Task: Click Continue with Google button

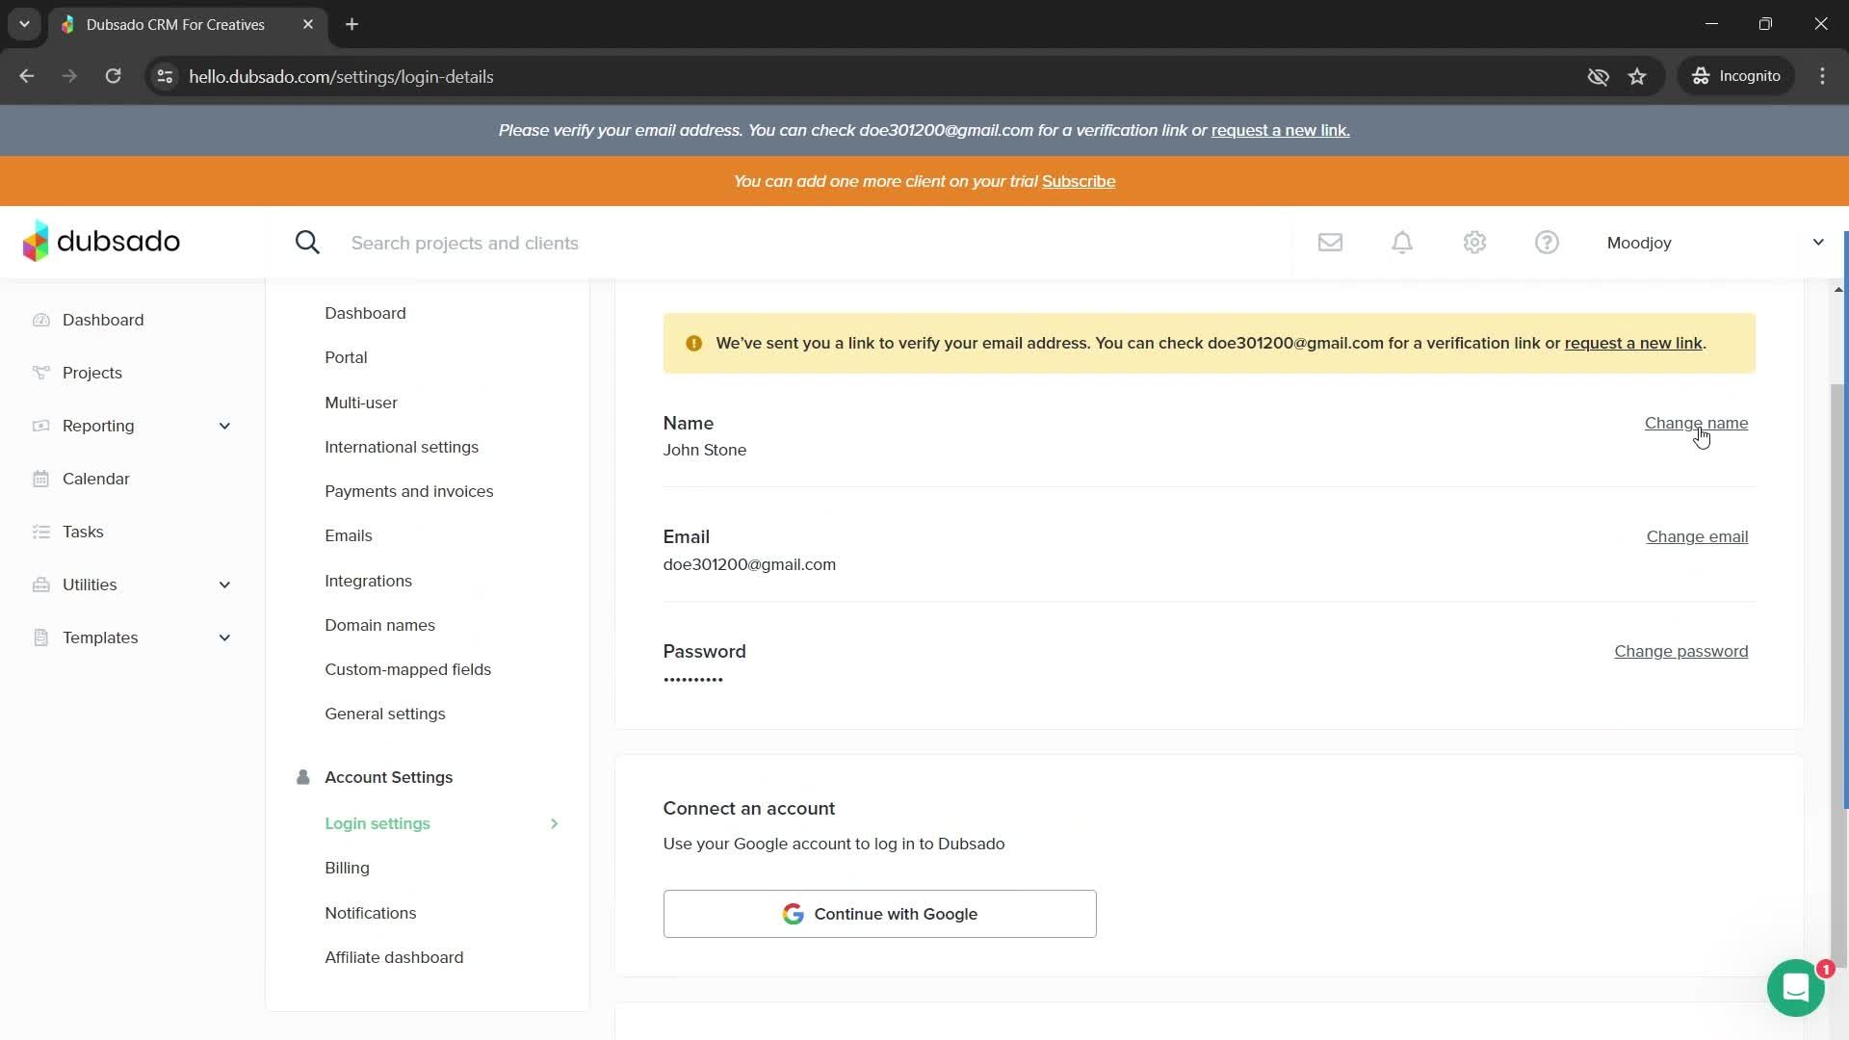Action: pos(879,914)
